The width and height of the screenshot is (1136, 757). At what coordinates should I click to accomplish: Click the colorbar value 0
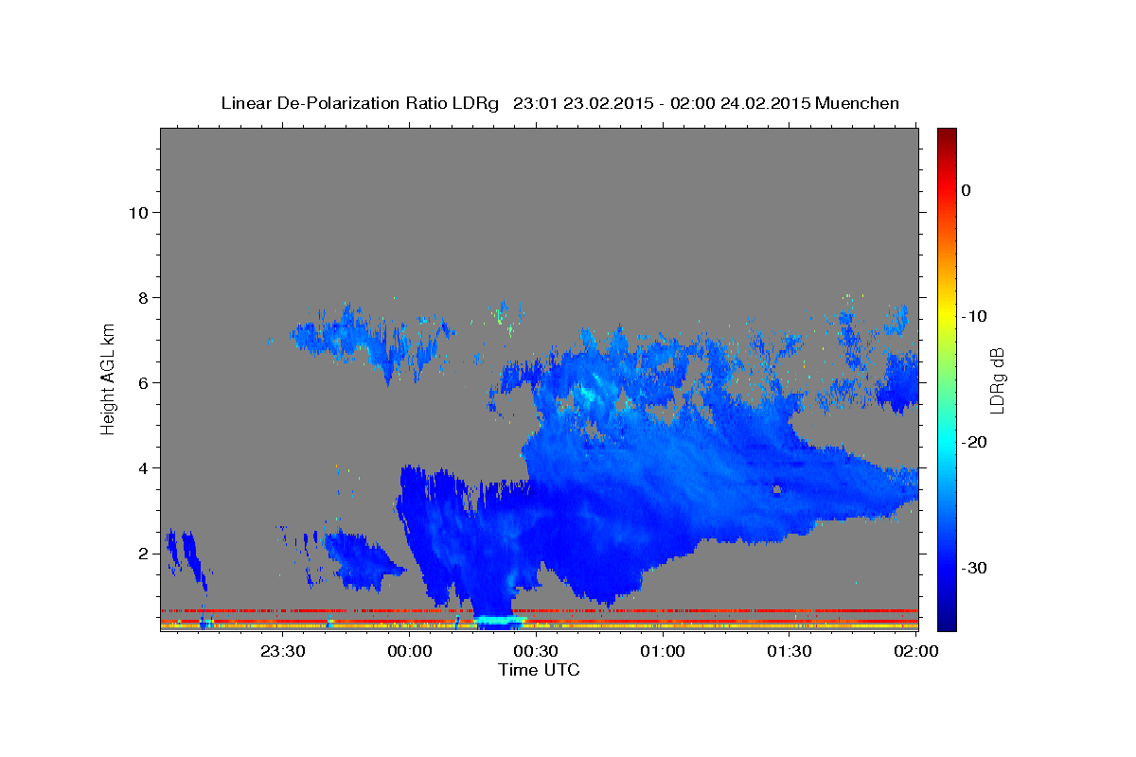coord(967,190)
